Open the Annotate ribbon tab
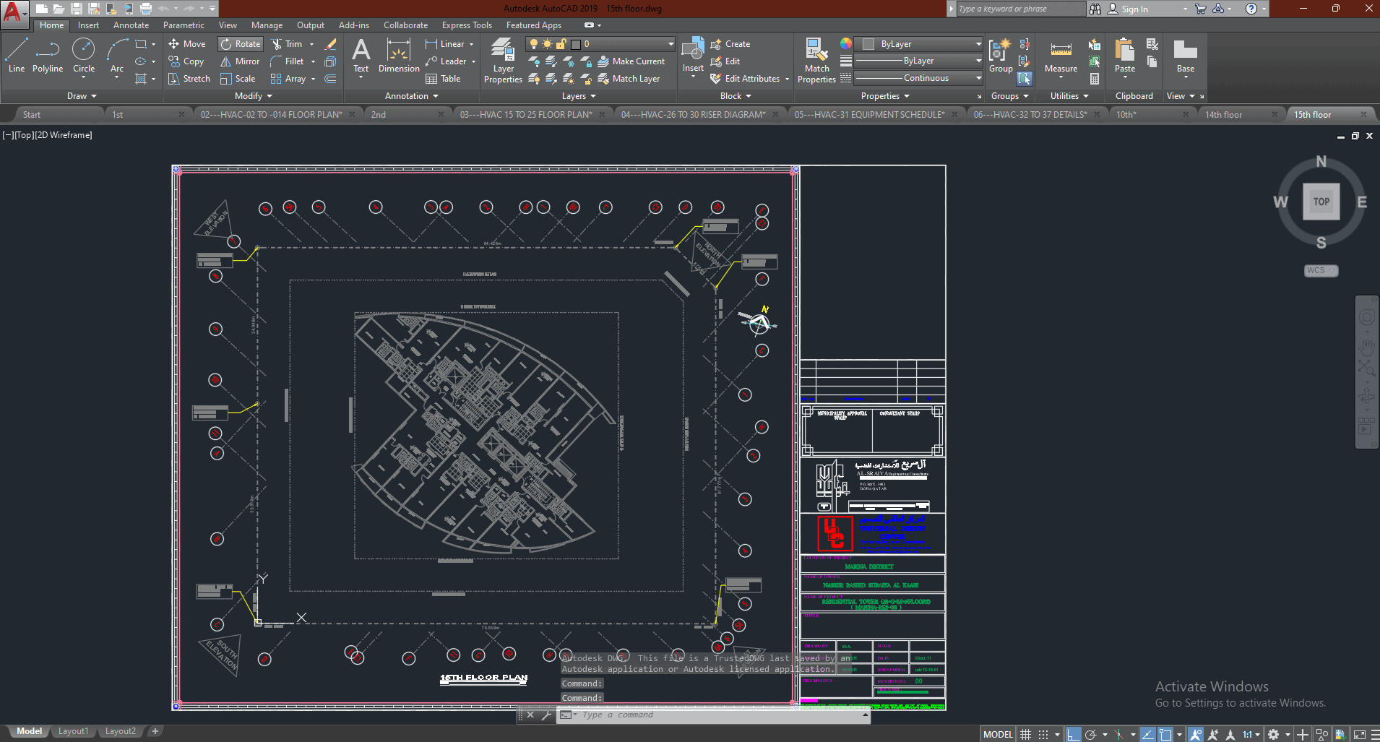 pyautogui.click(x=131, y=25)
